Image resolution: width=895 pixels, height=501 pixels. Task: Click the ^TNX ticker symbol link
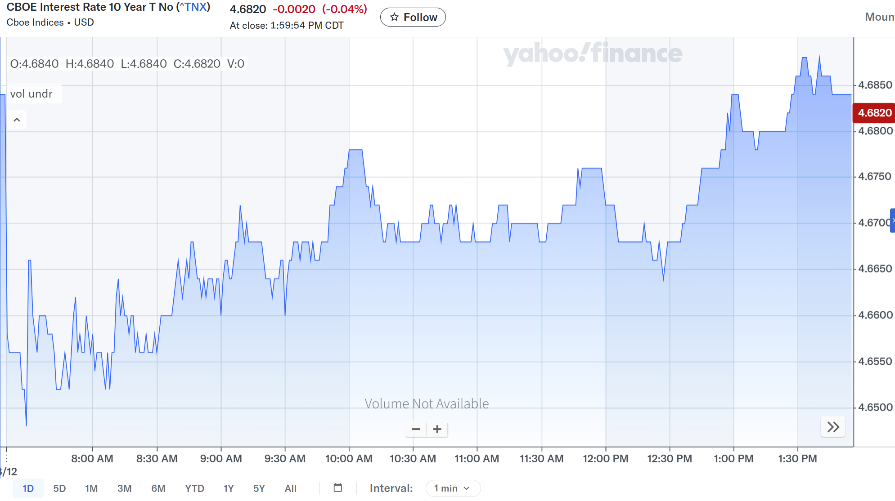coord(193,7)
